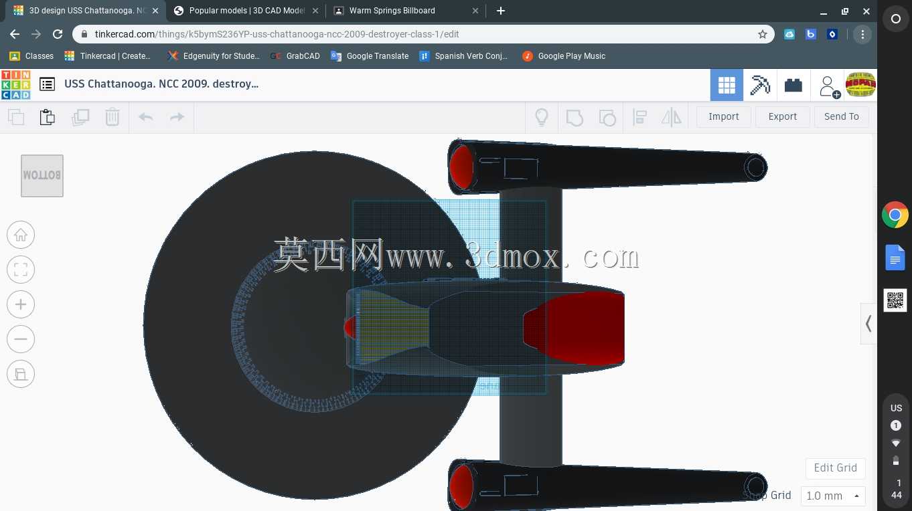Click the Paste clipboard icon
The height and width of the screenshot is (511, 912).
point(48,117)
